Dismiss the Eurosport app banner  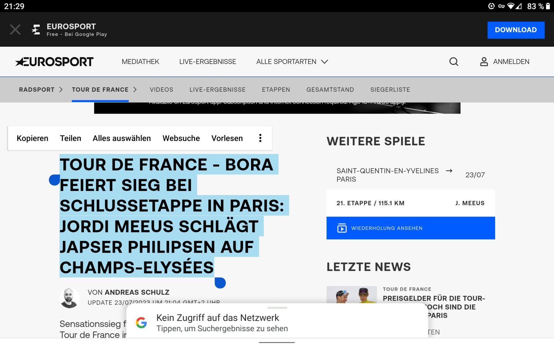(x=15, y=29)
